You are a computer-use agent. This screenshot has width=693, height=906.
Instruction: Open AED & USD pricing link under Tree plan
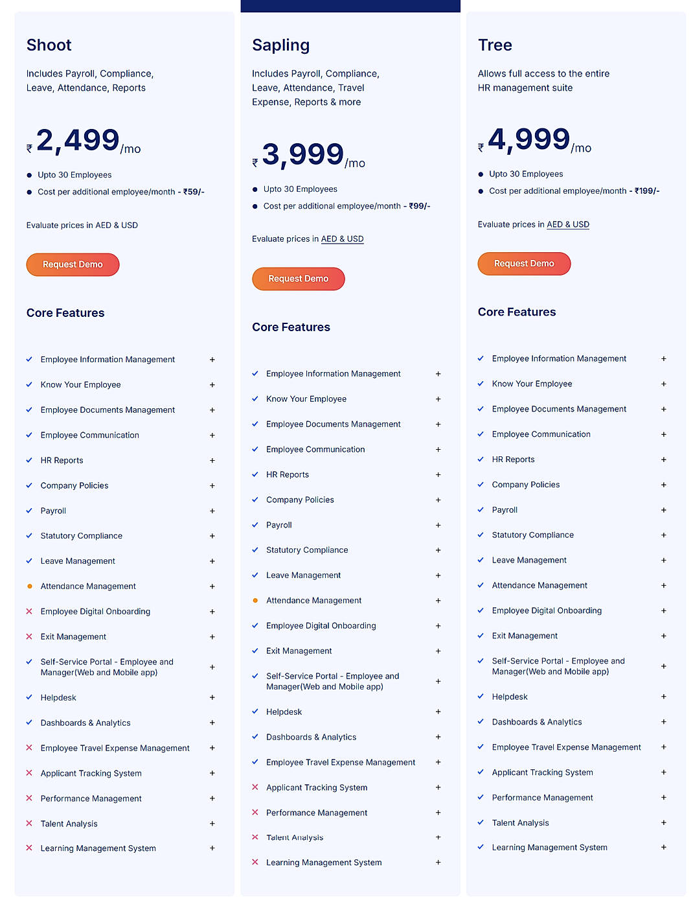click(x=568, y=224)
